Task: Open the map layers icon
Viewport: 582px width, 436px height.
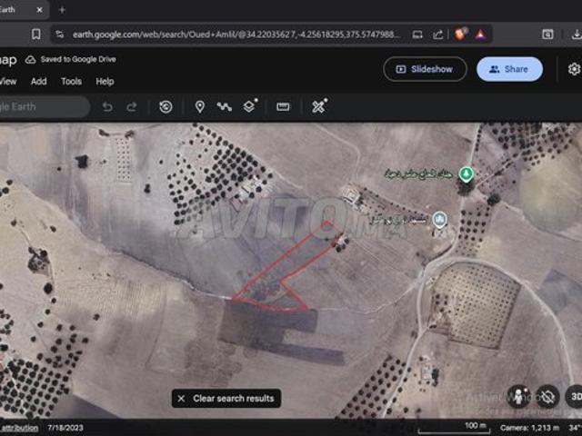Action: point(249,106)
